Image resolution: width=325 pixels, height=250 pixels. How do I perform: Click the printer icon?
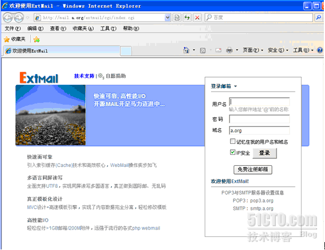tap(230, 50)
